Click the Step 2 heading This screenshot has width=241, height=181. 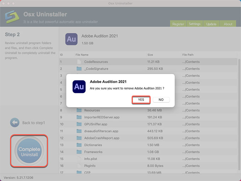click(x=12, y=34)
